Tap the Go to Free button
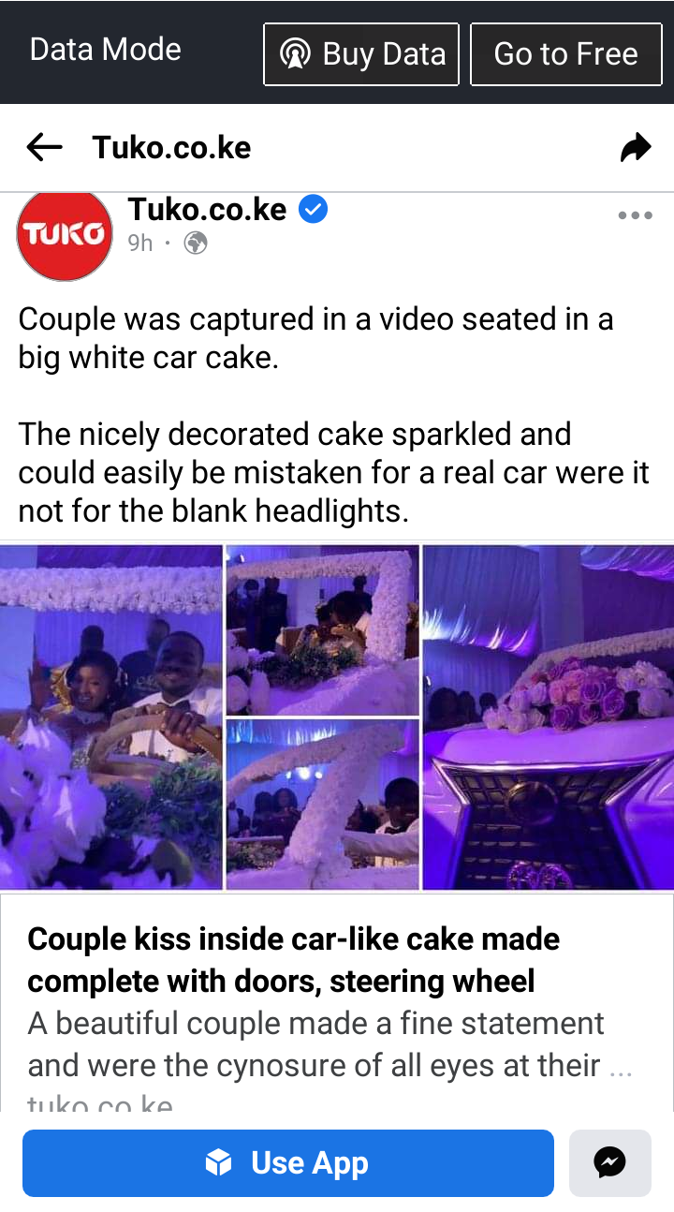 click(566, 54)
